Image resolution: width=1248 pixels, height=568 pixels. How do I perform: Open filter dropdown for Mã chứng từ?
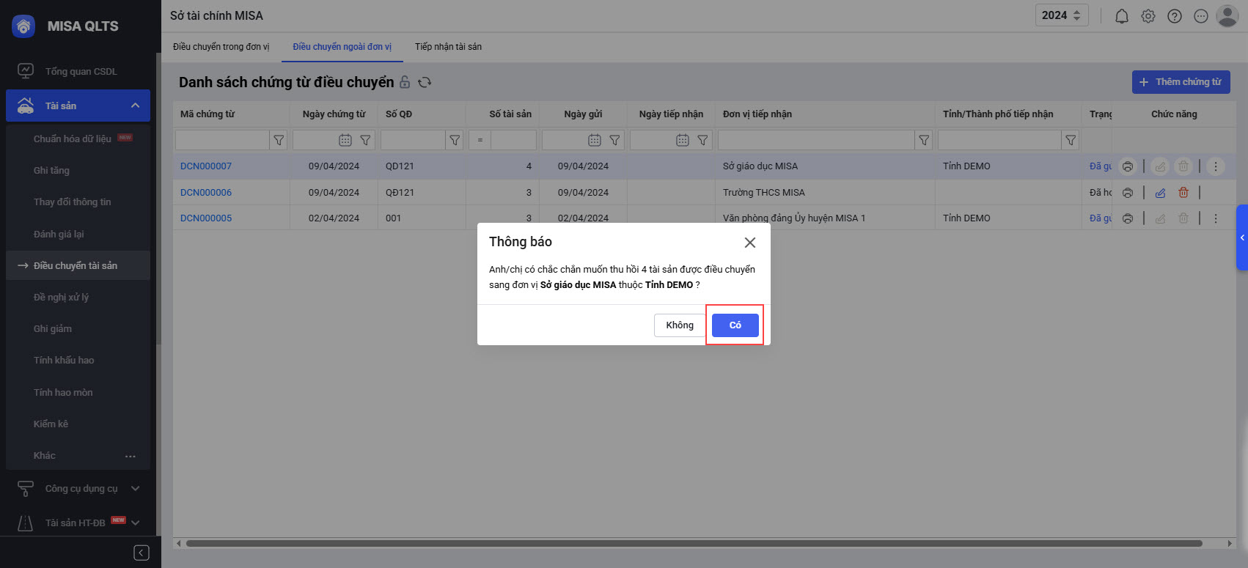[279, 140]
